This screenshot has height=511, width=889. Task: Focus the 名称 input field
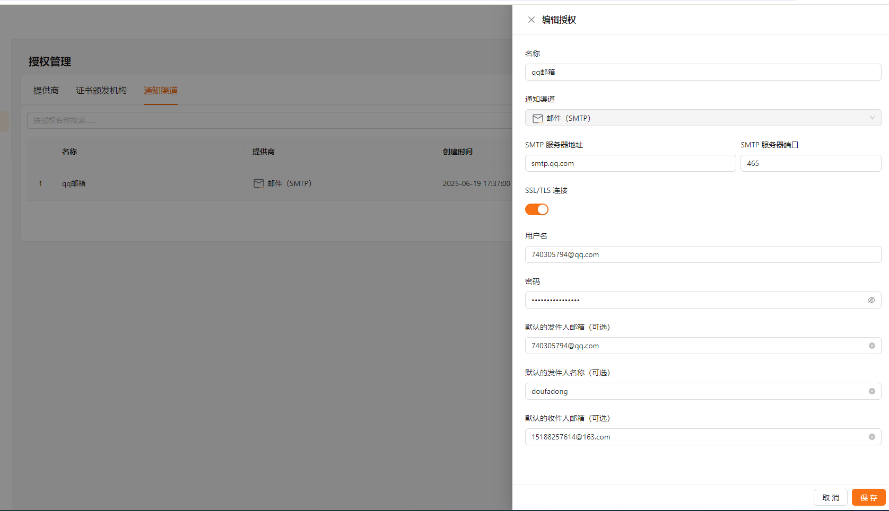pos(702,72)
